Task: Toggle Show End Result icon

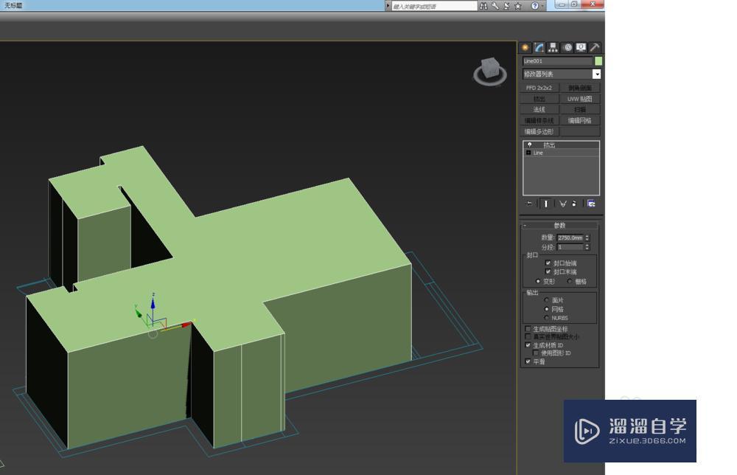Action: 545,204
